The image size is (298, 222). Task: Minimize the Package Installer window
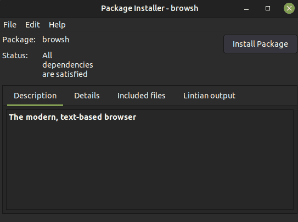click(x=246, y=8)
